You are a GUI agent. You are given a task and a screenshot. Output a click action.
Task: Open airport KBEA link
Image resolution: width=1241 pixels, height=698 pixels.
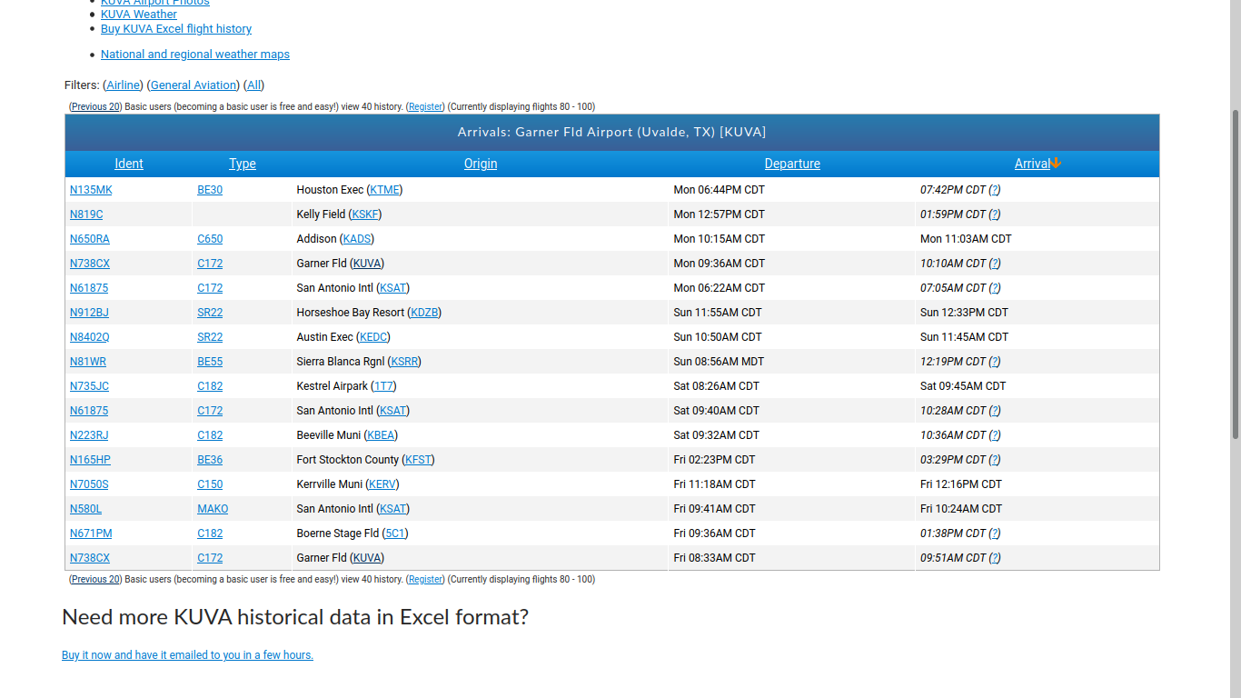[x=381, y=435]
